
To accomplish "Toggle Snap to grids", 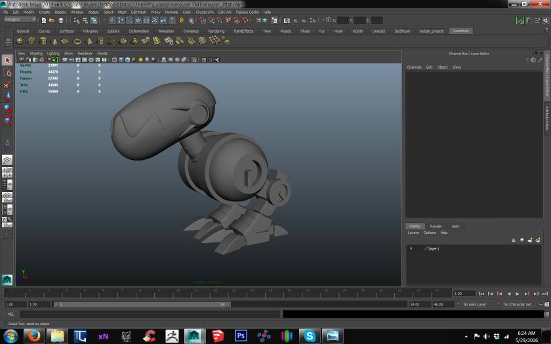I will click(x=203, y=20).
